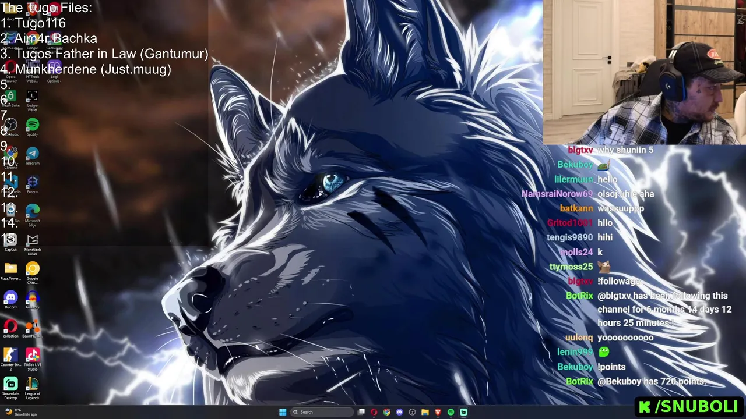Click the webcam feed thumbnail

point(644,72)
